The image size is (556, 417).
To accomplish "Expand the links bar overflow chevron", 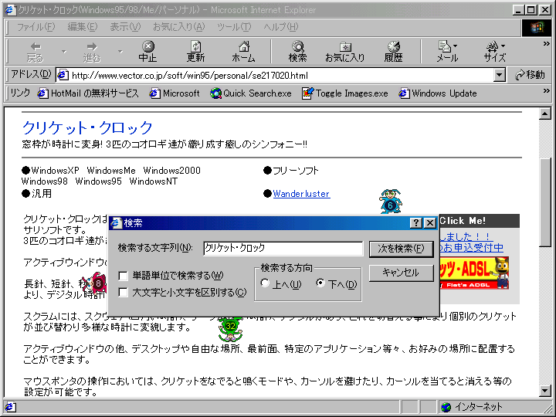I will (x=547, y=91).
